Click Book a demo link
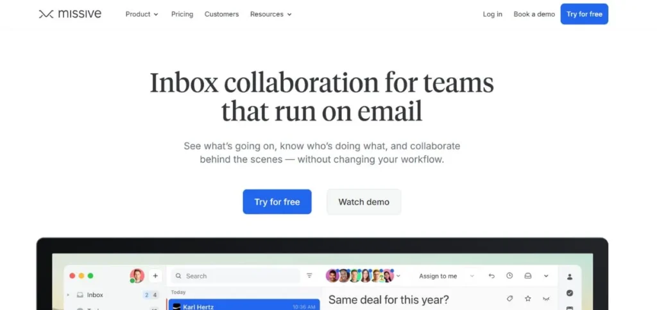 [x=534, y=14]
